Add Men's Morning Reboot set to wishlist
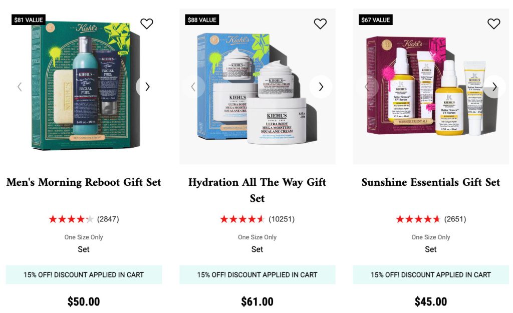 tap(147, 24)
